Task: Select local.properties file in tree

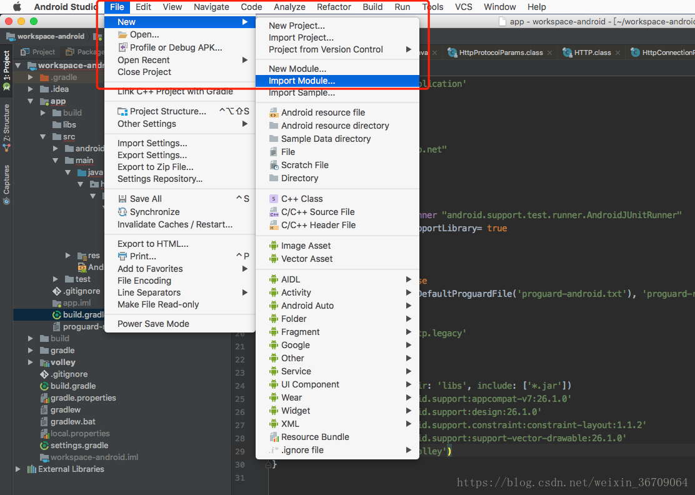Action: coord(80,433)
